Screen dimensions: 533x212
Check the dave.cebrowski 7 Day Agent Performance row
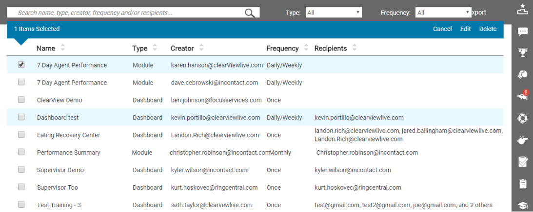[x=21, y=82]
